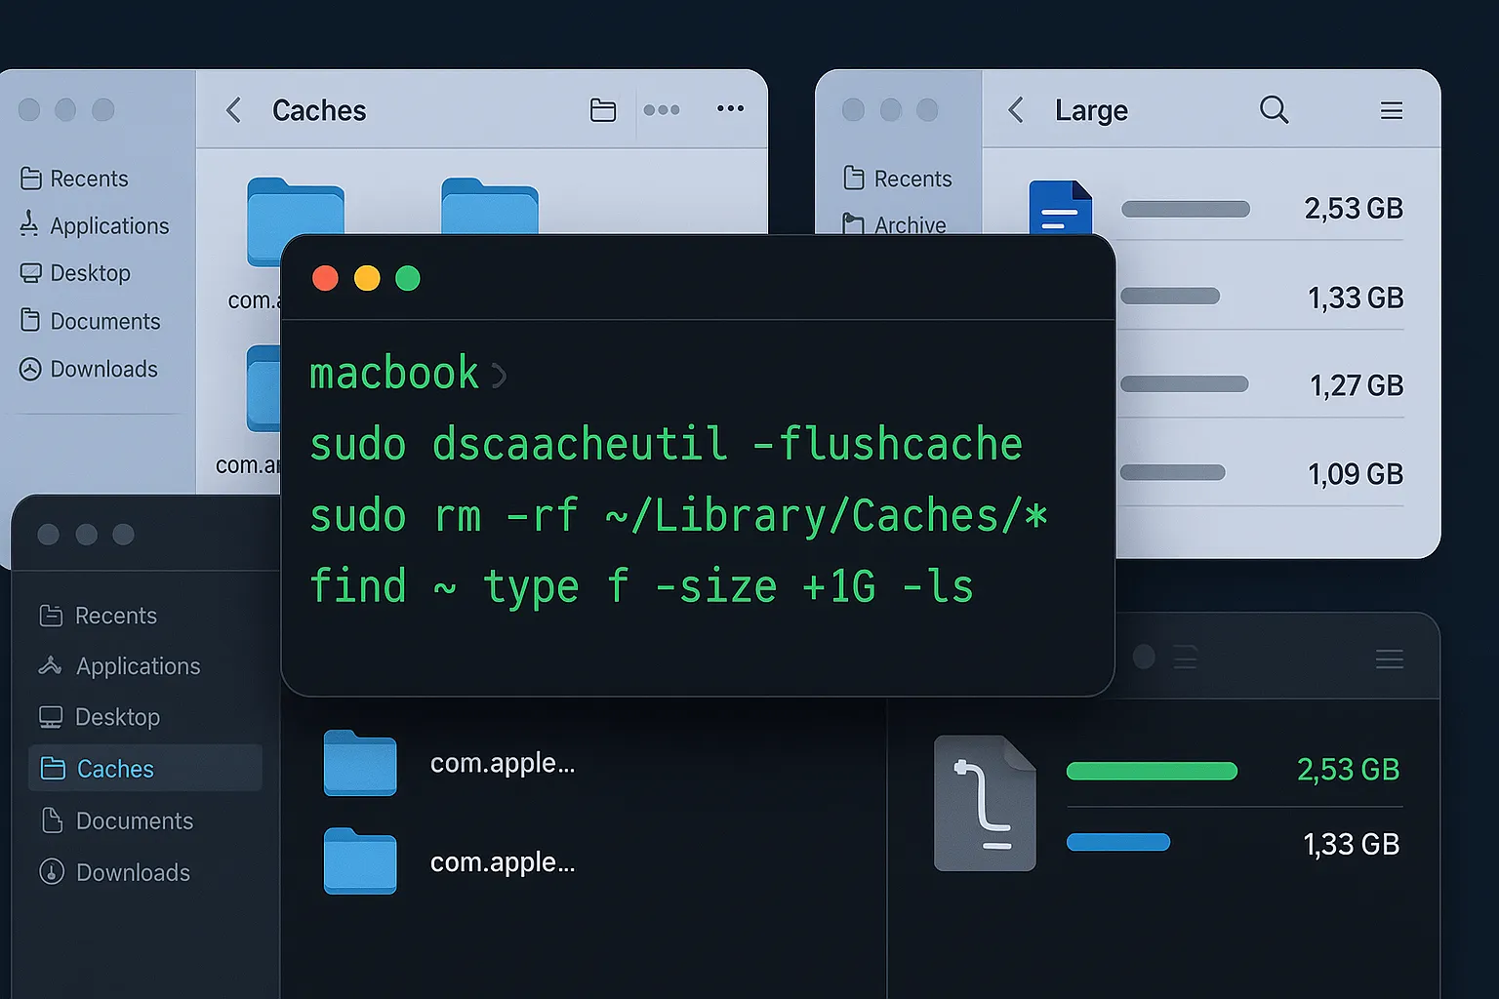Click yellow minimize button on terminal window

click(x=367, y=279)
